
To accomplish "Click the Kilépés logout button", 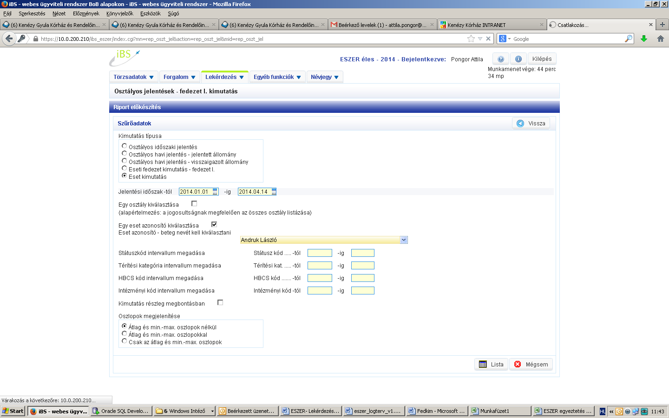I will click(542, 59).
